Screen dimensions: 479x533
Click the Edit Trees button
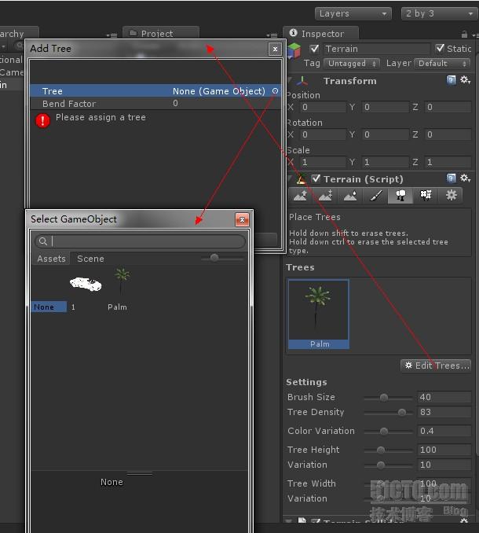coord(436,366)
